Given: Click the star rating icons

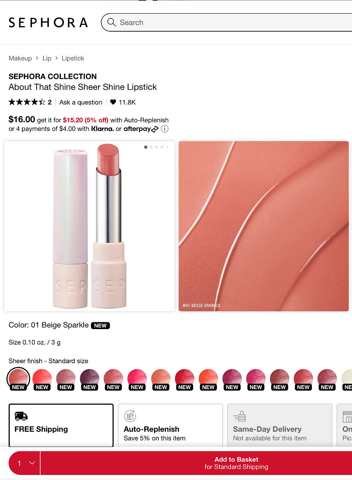Looking at the screenshot, I should (27, 102).
